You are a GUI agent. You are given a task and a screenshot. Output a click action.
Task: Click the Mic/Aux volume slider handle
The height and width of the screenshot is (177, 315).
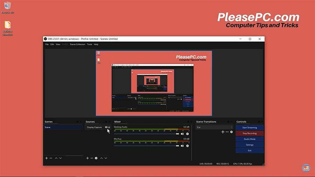pyautogui.click(x=177, y=146)
